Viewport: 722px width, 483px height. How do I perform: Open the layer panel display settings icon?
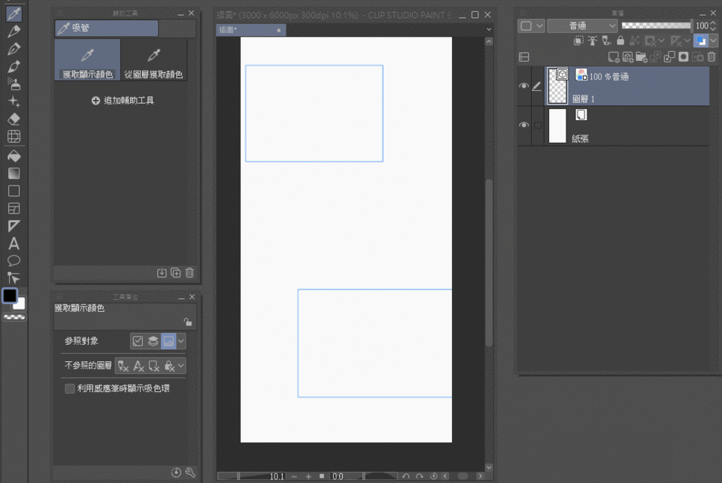(524, 57)
